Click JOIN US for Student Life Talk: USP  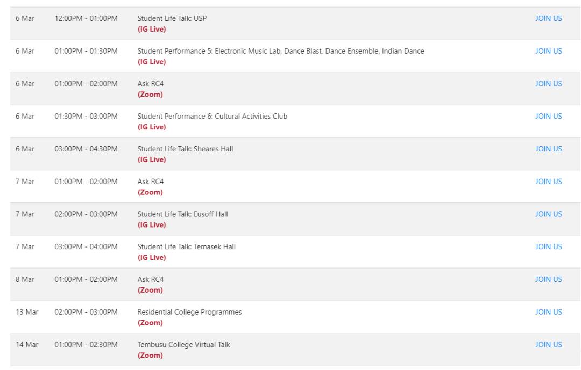coord(548,18)
